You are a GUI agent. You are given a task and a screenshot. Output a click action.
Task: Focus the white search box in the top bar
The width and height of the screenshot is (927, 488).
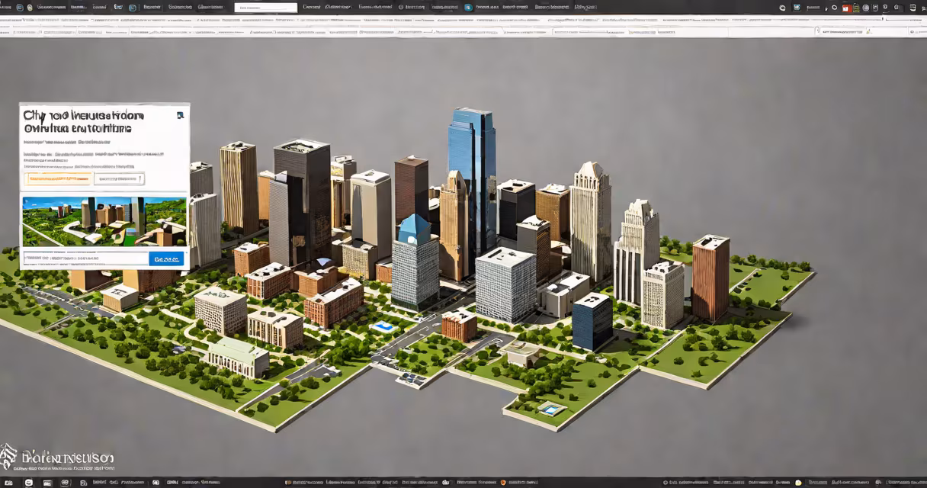(265, 8)
